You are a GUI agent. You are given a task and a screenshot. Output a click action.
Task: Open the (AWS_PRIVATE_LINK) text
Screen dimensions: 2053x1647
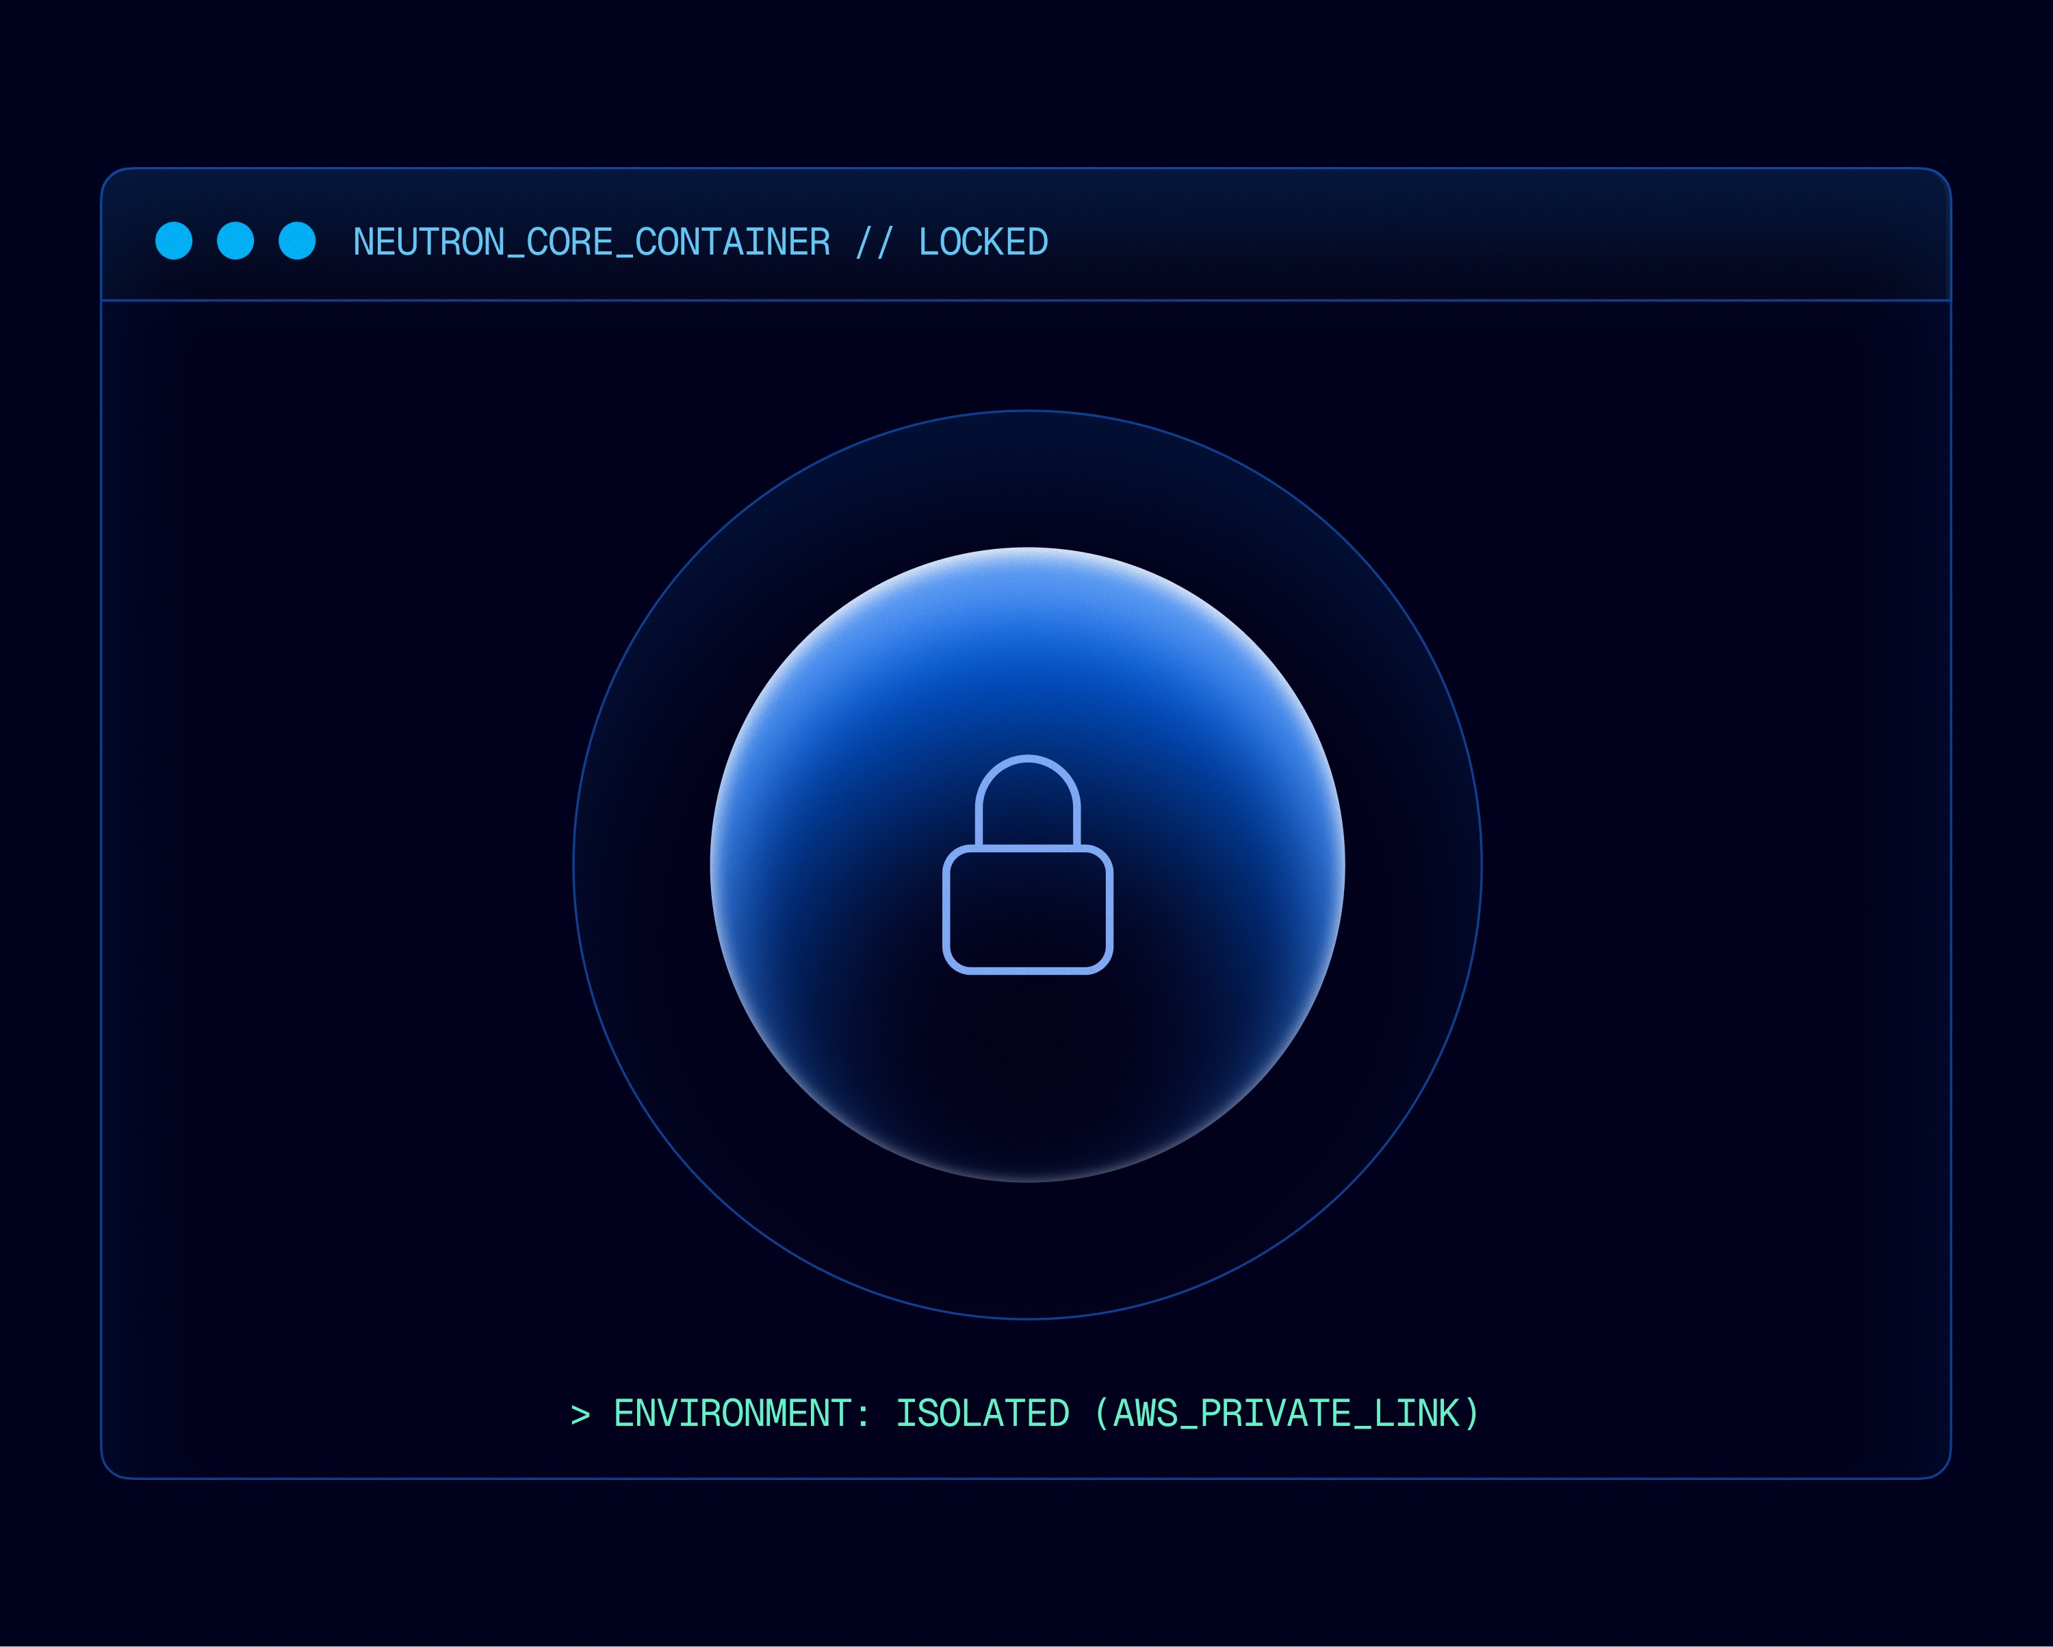coord(1287,1414)
